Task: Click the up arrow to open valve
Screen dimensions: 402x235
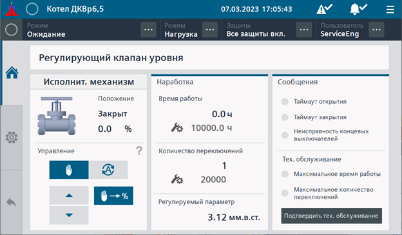Action: 69,196
